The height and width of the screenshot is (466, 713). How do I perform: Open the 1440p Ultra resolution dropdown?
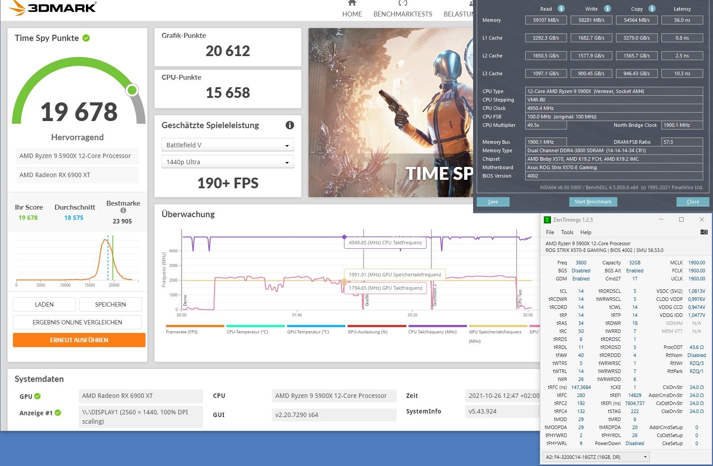click(x=227, y=162)
